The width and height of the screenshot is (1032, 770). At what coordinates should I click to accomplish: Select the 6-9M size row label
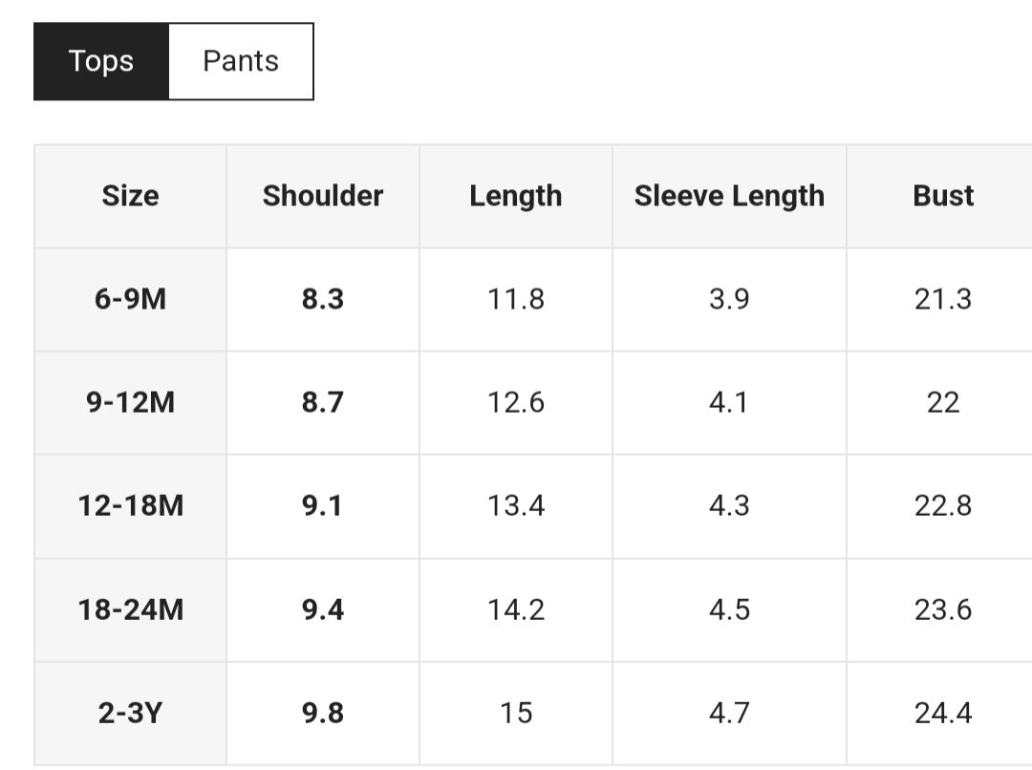point(130,299)
